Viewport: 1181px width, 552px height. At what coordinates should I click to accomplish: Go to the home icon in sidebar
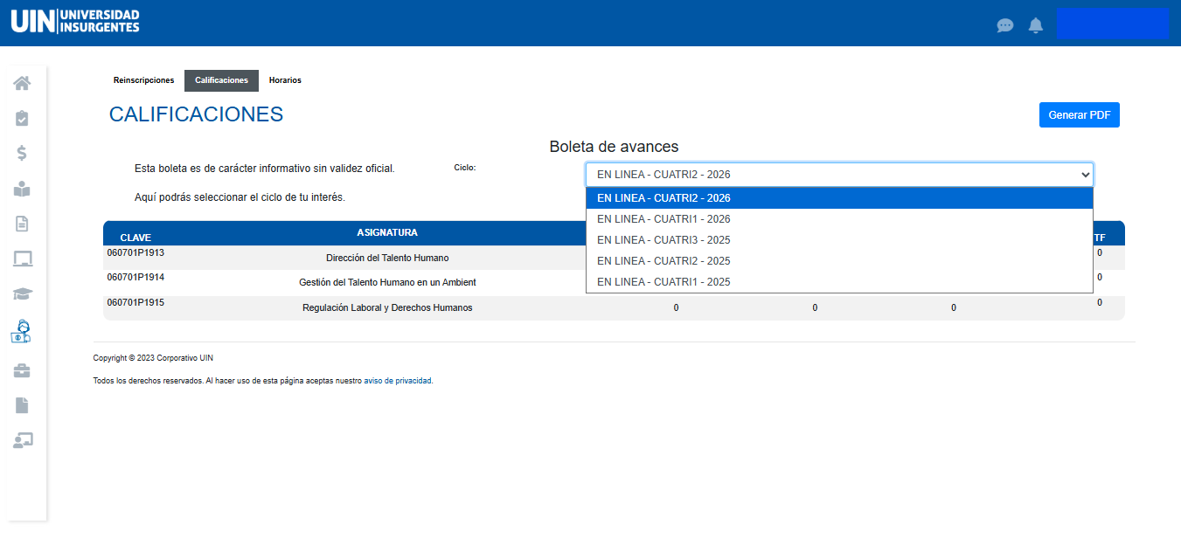click(x=22, y=83)
